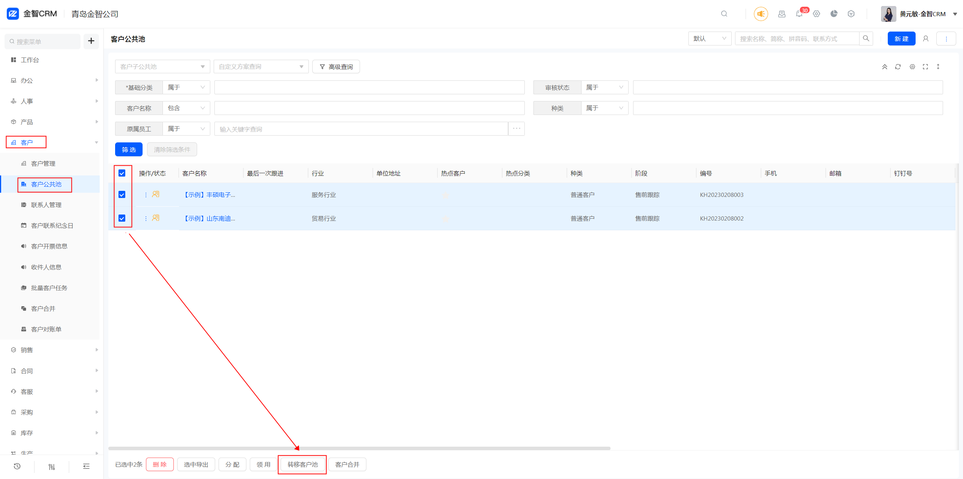Open customer link 【示例】丰硕电子

click(209, 195)
